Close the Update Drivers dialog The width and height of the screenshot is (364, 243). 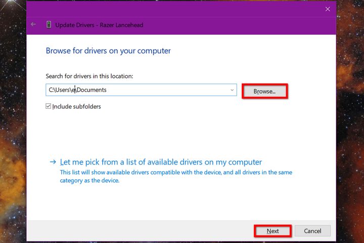pyautogui.click(x=328, y=9)
